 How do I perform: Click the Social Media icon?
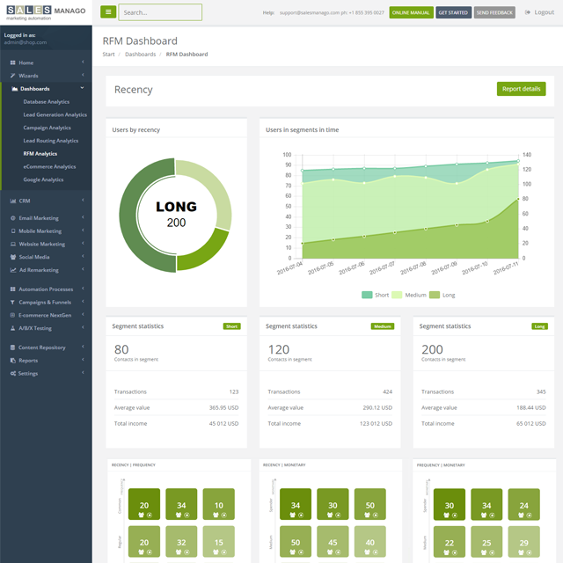click(13, 257)
